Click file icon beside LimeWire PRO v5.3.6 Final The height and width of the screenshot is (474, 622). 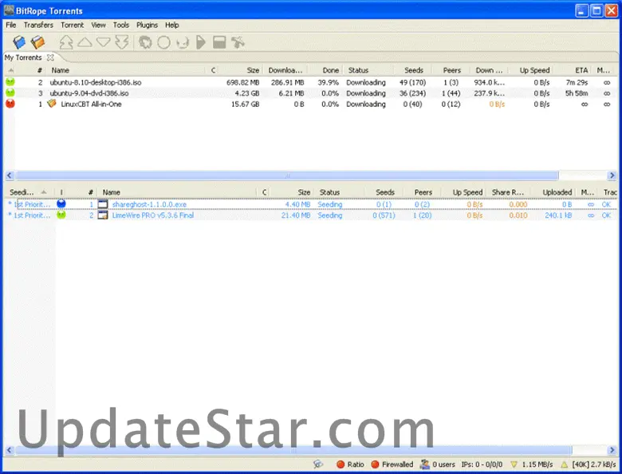coord(103,215)
